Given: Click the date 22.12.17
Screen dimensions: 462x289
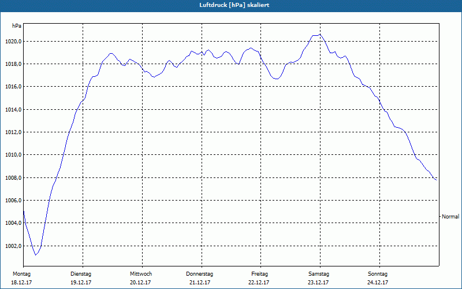Looking at the screenshot, I should [259, 283].
